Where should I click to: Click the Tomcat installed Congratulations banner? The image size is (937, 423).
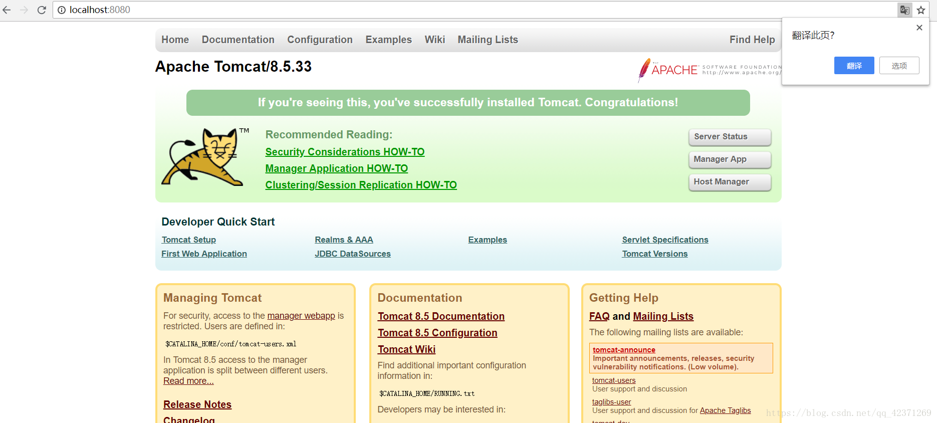[468, 103]
